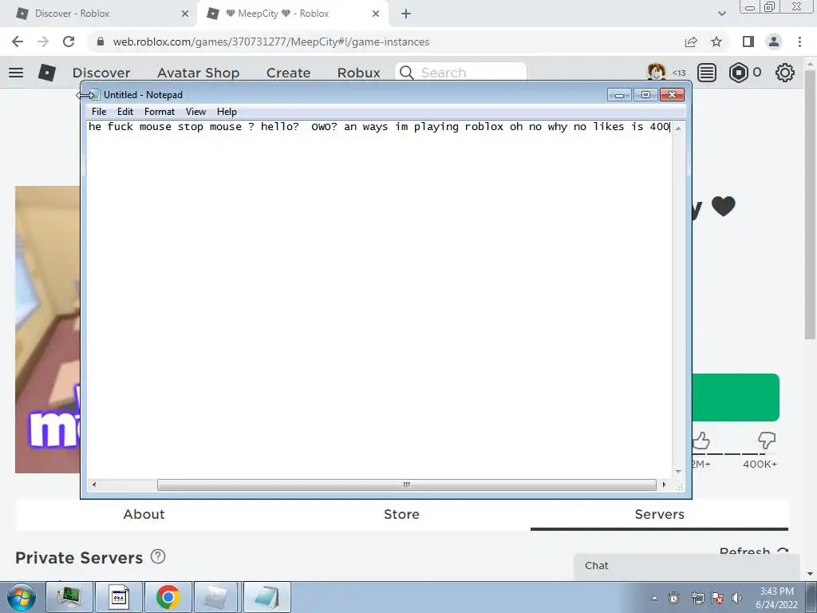Viewport: 817px width, 613px height.
Task: Open the Roblox hamburger navigation menu
Action: tap(16, 73)
